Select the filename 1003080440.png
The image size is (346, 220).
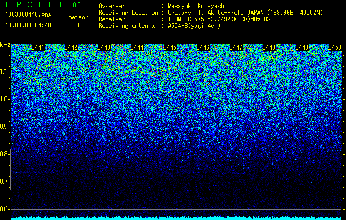29,15
